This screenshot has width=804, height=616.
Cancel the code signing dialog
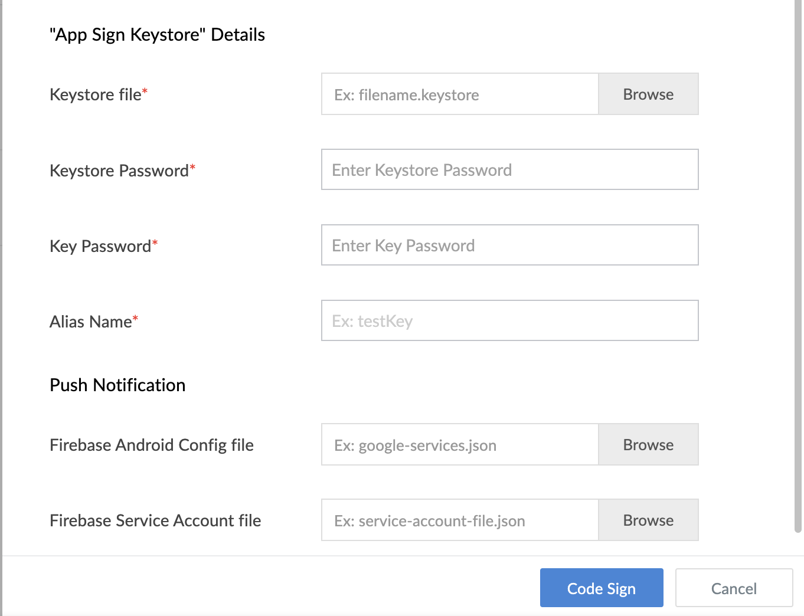[734, 588]
